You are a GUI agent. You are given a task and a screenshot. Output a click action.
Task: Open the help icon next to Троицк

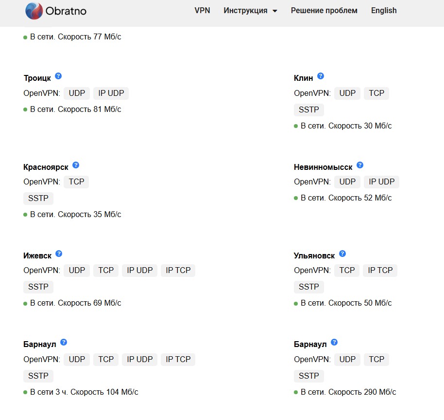pyautogui.click(x=58, y=76)
